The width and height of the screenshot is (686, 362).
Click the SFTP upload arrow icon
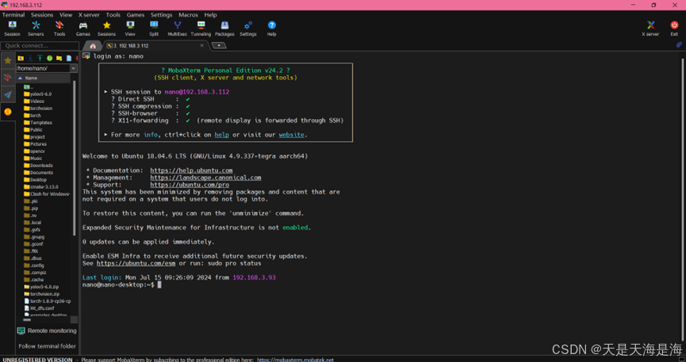point(40,58)
